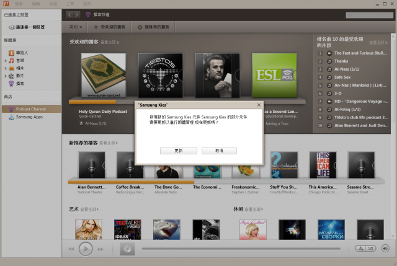Click the film reel videos icon in the sidebar
The height and width of the screenshot is (266, 397).
click(11, 76)
